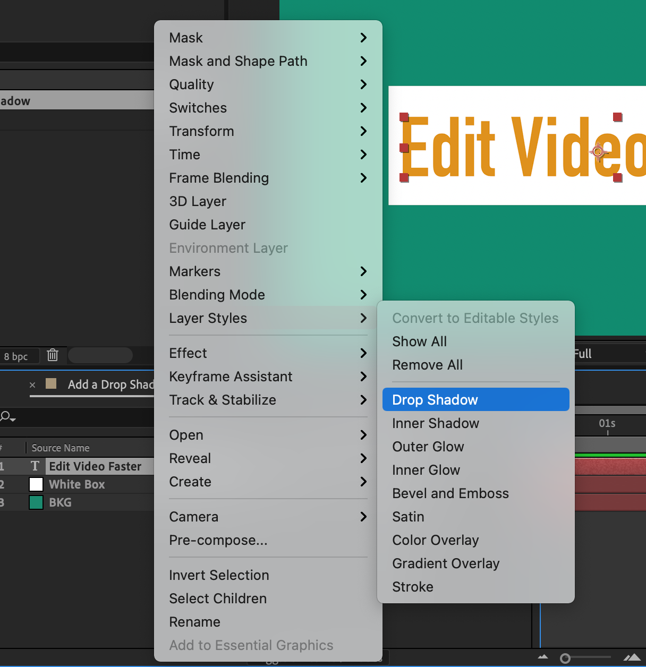646x667 pixels.
Task: Click the text layer anchor point
Action: click(599, 152)
